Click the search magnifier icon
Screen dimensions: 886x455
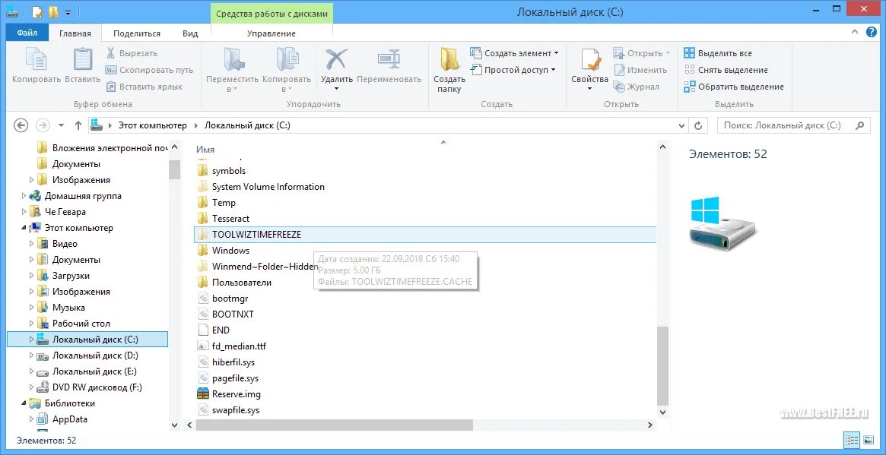pos(861,125)
